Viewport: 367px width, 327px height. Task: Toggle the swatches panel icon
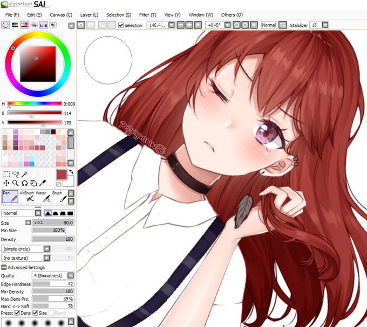click(43, 25)
